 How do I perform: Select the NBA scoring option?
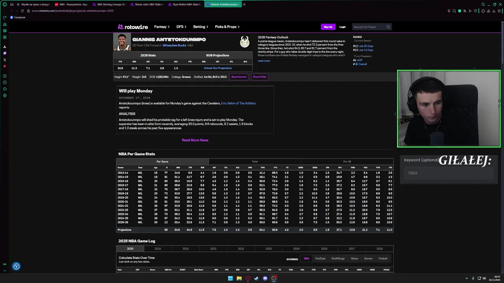click(x=306, y=259)
